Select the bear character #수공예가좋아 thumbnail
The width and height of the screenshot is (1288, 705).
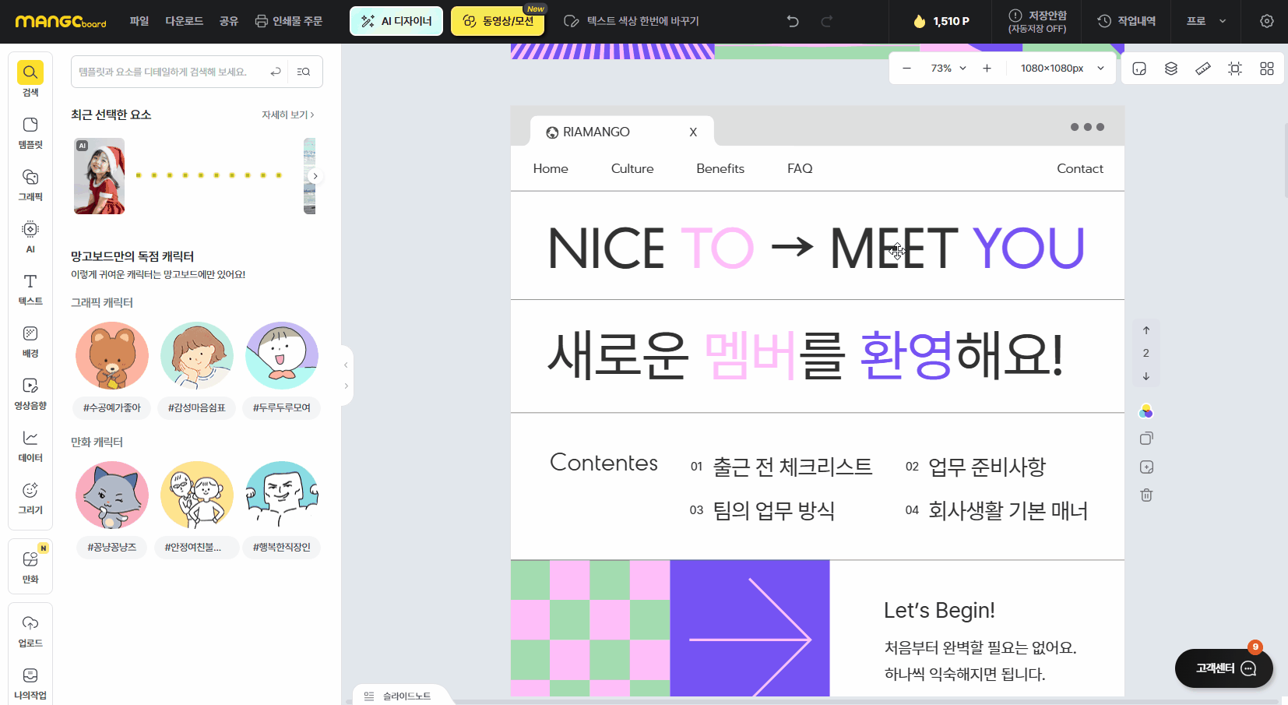(112, 356)
